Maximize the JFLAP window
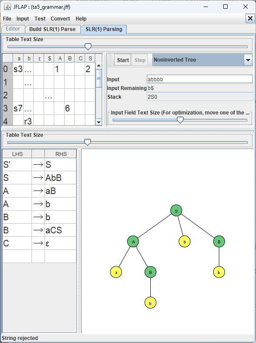This screenshot has height=343, width=256. (x=225, y=7)
